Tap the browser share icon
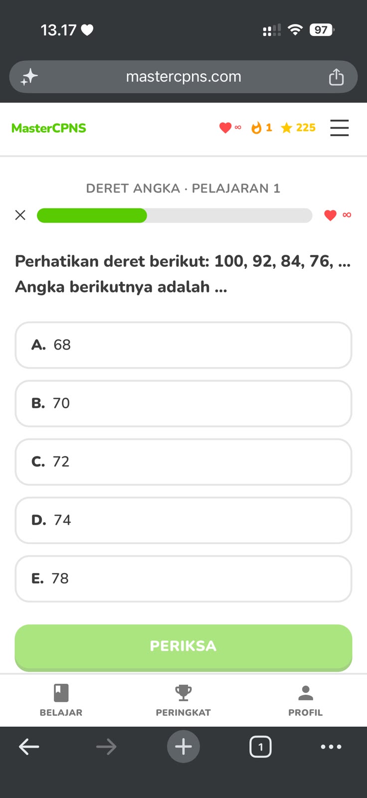Screen dimensions: 367x798 point(336,77)
